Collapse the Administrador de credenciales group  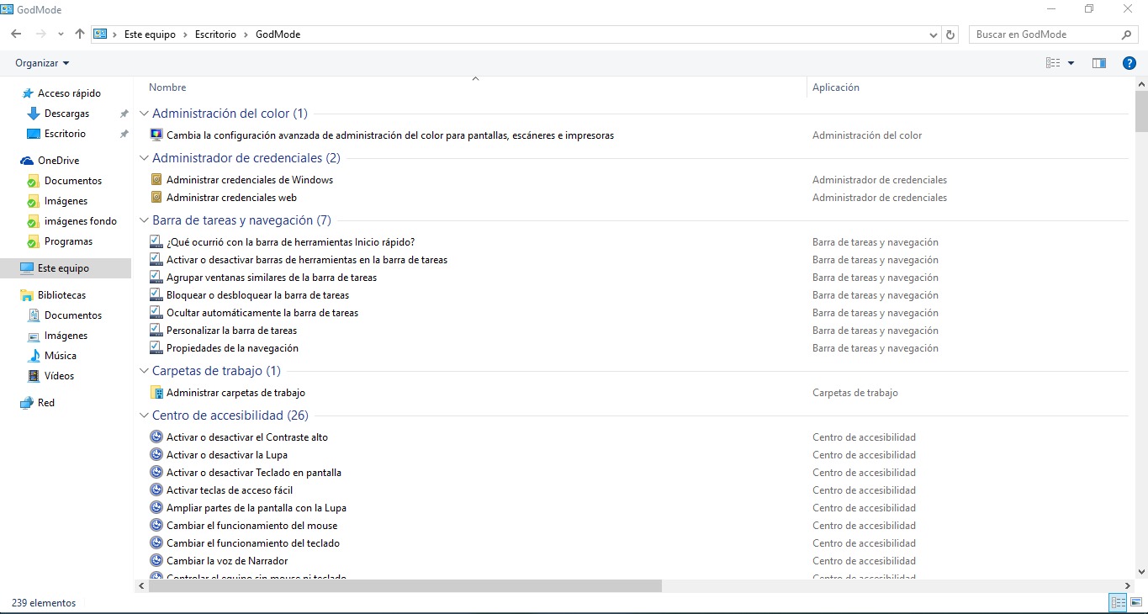[144, 158]
